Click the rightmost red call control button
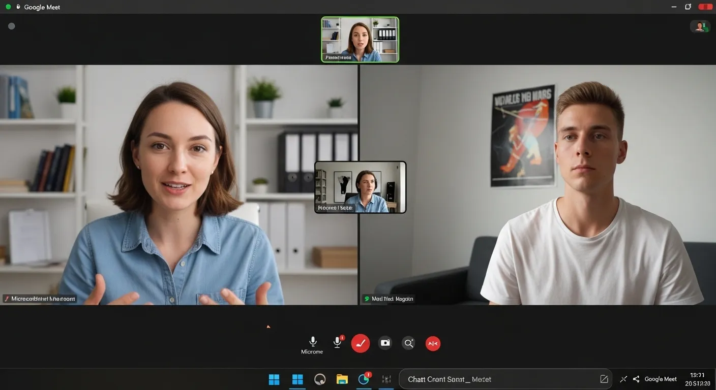The width and height of the screenshot is (716, 390). pos(433,344)
